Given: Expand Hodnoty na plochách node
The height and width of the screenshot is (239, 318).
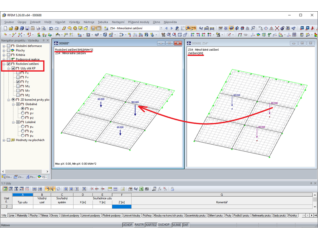Looking at the screenshot, I should [4, 140].
